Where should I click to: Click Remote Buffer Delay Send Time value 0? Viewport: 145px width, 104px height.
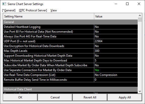click(x=116, y=80)
